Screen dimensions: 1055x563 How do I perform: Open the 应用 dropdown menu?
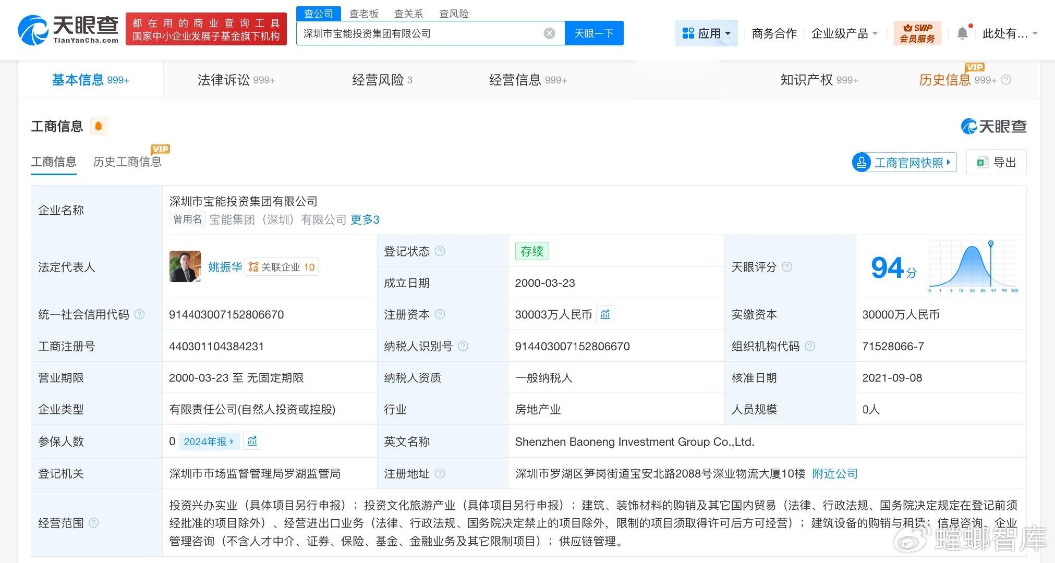click(706, 33)
